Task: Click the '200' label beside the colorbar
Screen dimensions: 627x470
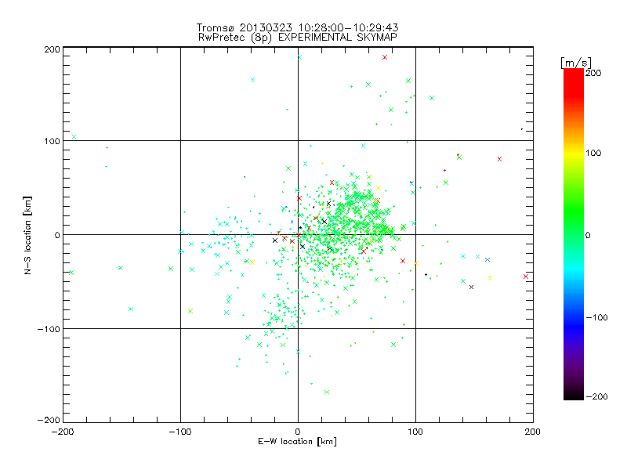Action: point(593,73)
